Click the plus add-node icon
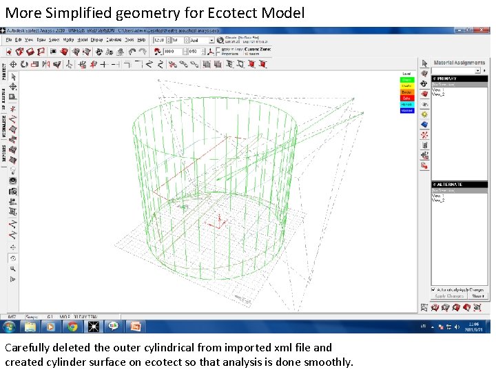This screenshot has height=372, width=496. click(x=104, y=65)
